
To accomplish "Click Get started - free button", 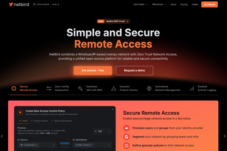I will click(x=93, y=70).
